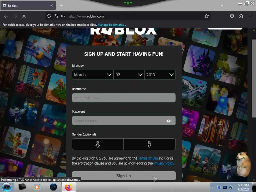Click the Username input field
The image size is (256, 192).
click(124, 98)
